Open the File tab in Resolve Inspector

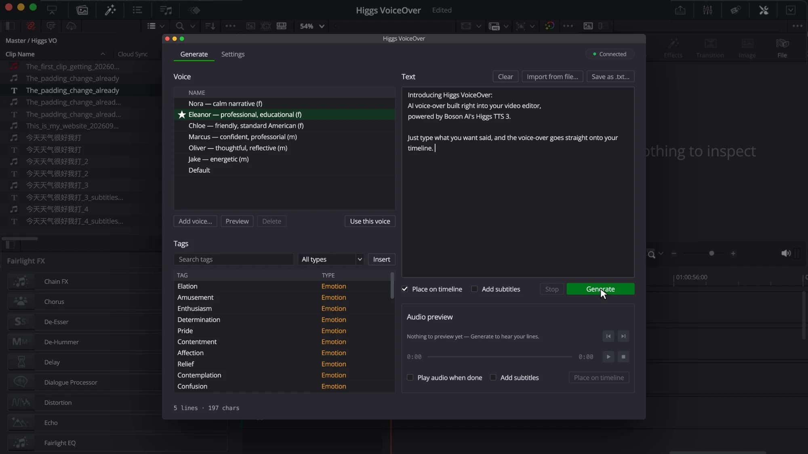[x=782, y=48]
